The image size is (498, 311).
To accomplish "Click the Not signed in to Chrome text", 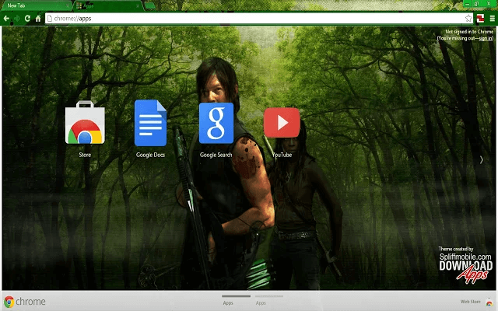I will (x=469, y=32).
